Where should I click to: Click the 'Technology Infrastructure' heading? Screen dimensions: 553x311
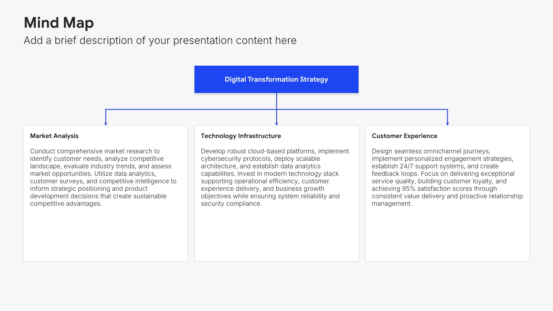click(241, 136)
